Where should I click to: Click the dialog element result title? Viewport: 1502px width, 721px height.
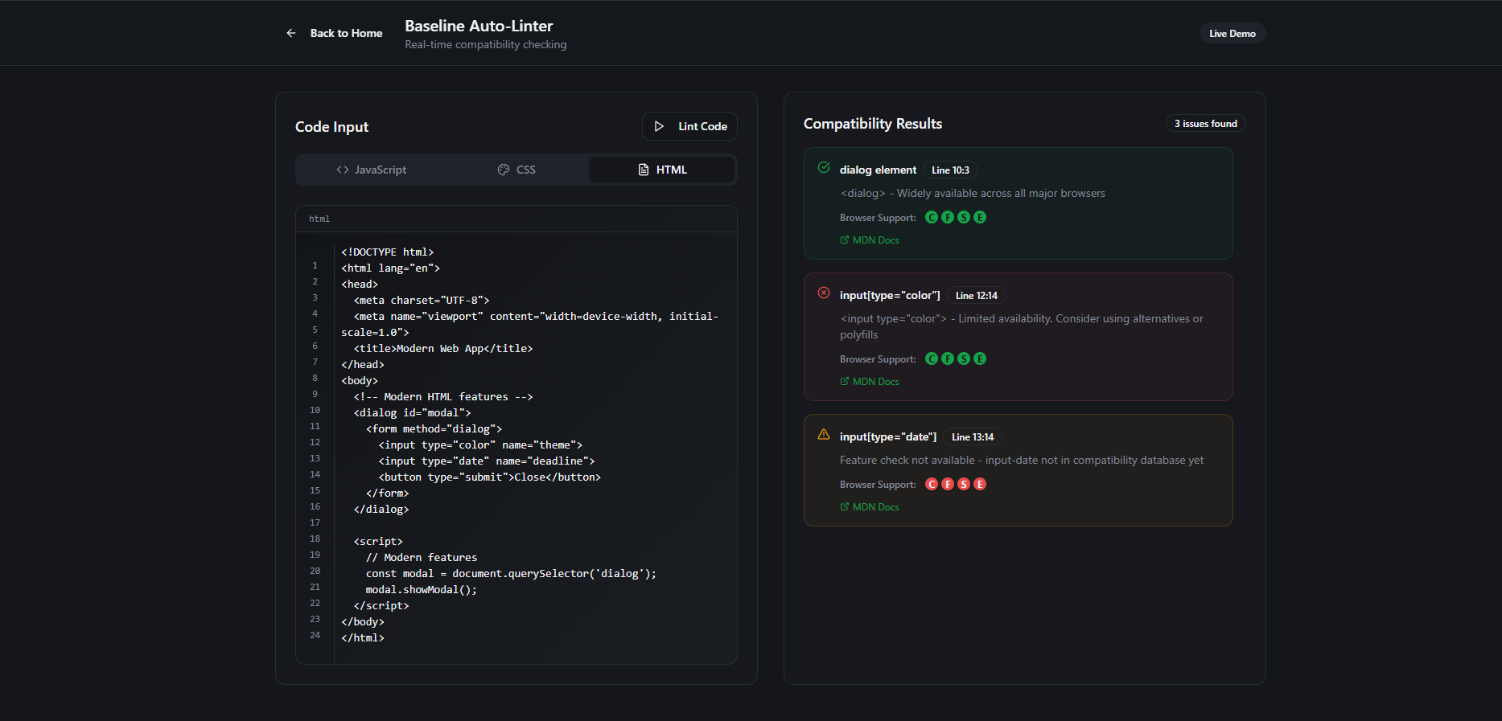(878, 170)
